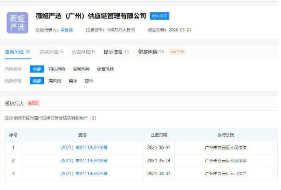
Task: Filter by 高风险 level
Action: 55,81
